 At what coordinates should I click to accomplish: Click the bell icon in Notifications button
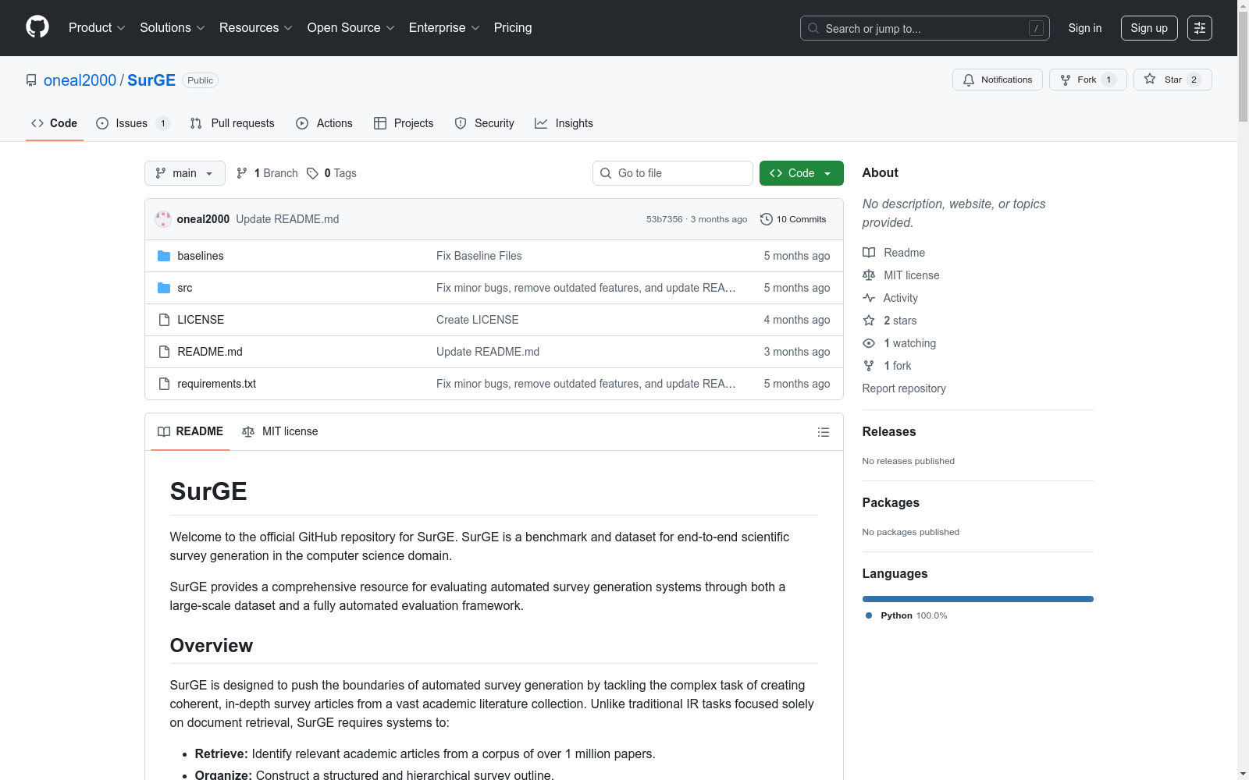click(969, 80)
